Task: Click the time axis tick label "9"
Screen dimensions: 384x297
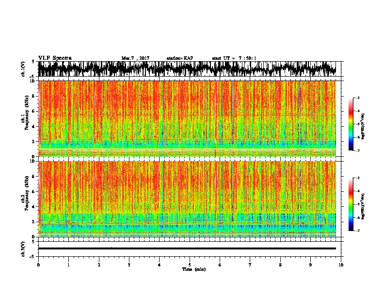Action: pyautogui.click(x=310, y=265)
